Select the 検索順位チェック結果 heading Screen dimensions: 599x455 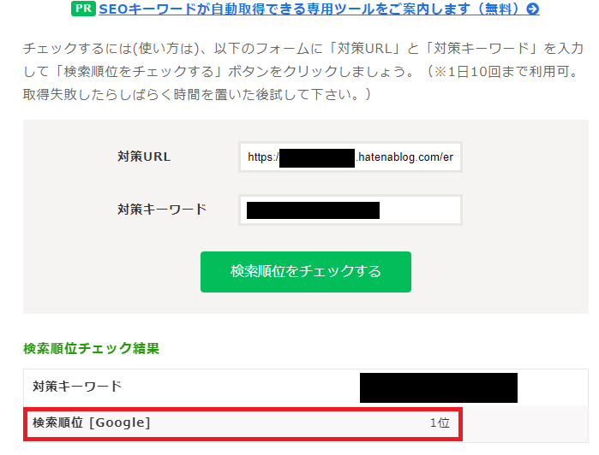[92, 348]
